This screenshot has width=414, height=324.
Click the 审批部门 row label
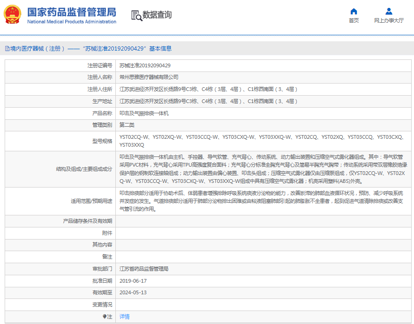click(x=102, y=269)
